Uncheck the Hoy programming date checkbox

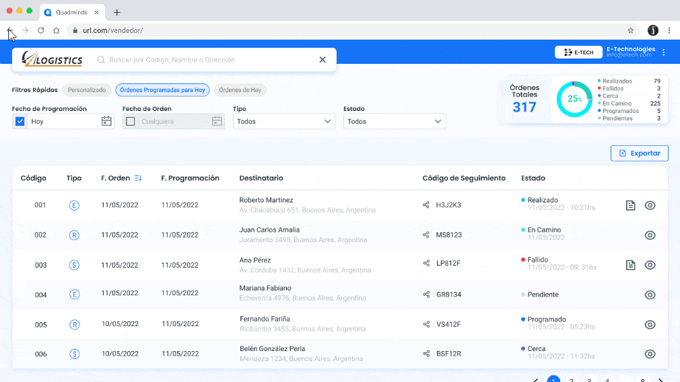pyautogui.click(x=20, y=121)
